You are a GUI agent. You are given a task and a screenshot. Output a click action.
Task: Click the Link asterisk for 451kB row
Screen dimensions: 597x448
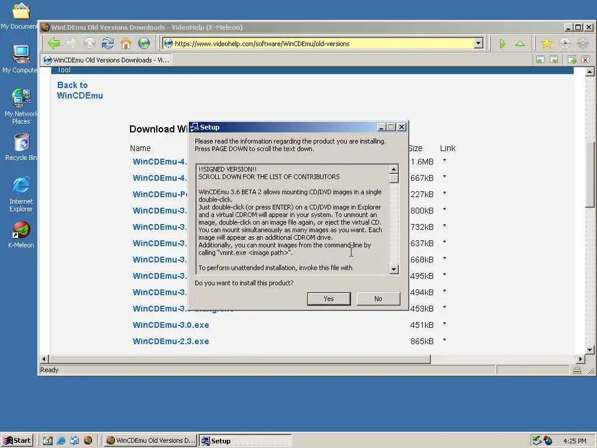click(x=444, y=324)
